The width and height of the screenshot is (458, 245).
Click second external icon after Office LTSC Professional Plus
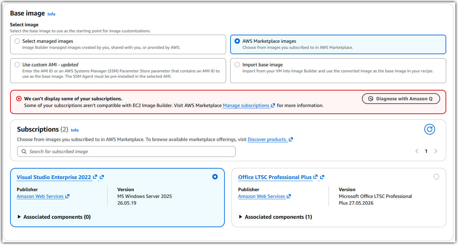point(322,177)
